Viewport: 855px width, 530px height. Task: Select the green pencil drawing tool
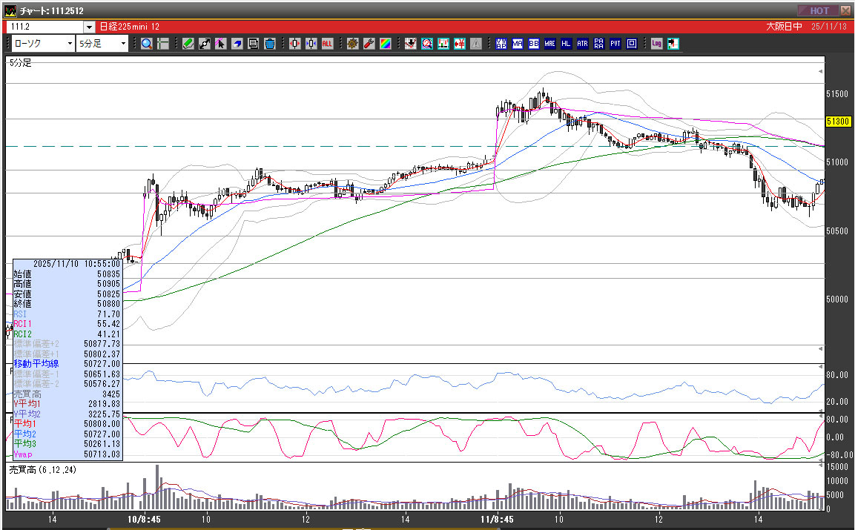point(188,44)
